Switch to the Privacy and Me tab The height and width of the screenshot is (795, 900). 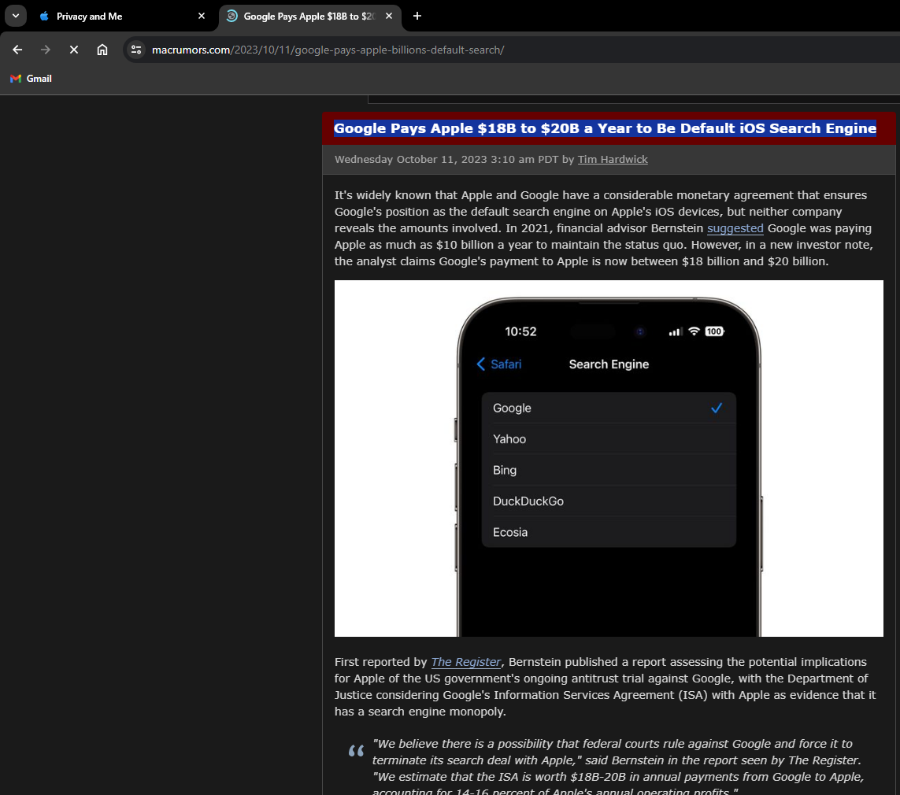(121, 16)
